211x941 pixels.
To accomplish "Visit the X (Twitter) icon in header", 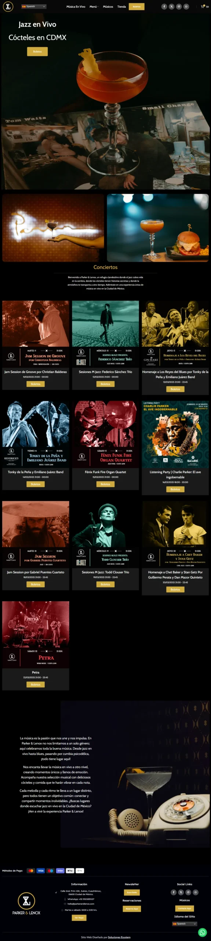I will (171, 7).
